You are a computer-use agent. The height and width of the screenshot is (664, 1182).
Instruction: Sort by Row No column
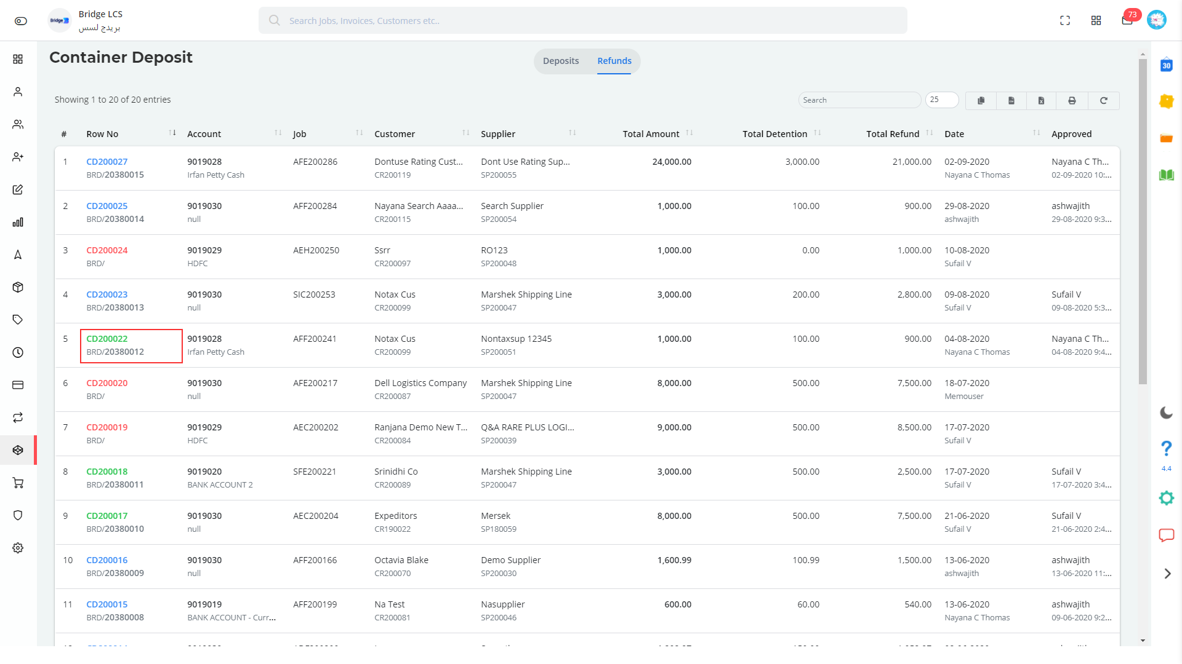point(131,133)
